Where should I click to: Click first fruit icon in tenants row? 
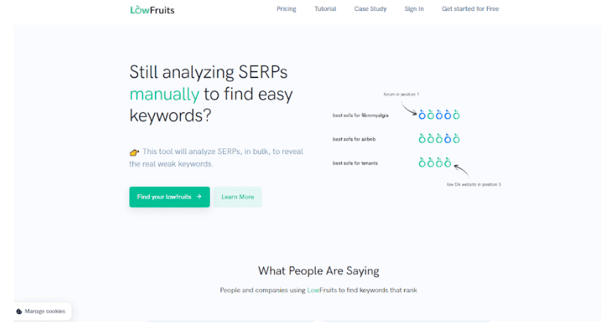click(x=422, y=163)
